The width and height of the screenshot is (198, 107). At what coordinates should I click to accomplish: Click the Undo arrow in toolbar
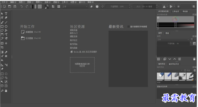coord(22,6)
